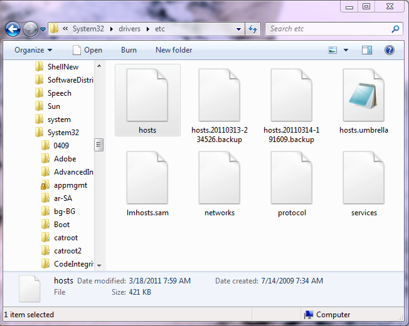Click Burn on the toolbar
Image resolution: width=409 pixels, height=326 pixels.
coord(129,49)
